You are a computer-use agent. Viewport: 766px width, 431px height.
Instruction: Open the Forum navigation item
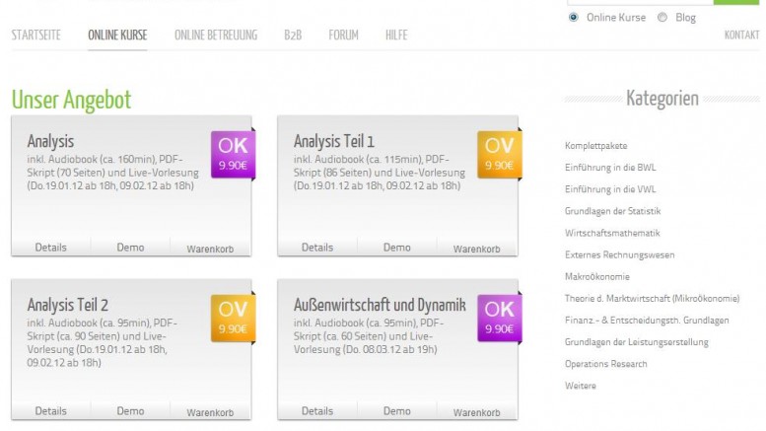(x=343, y=36)
